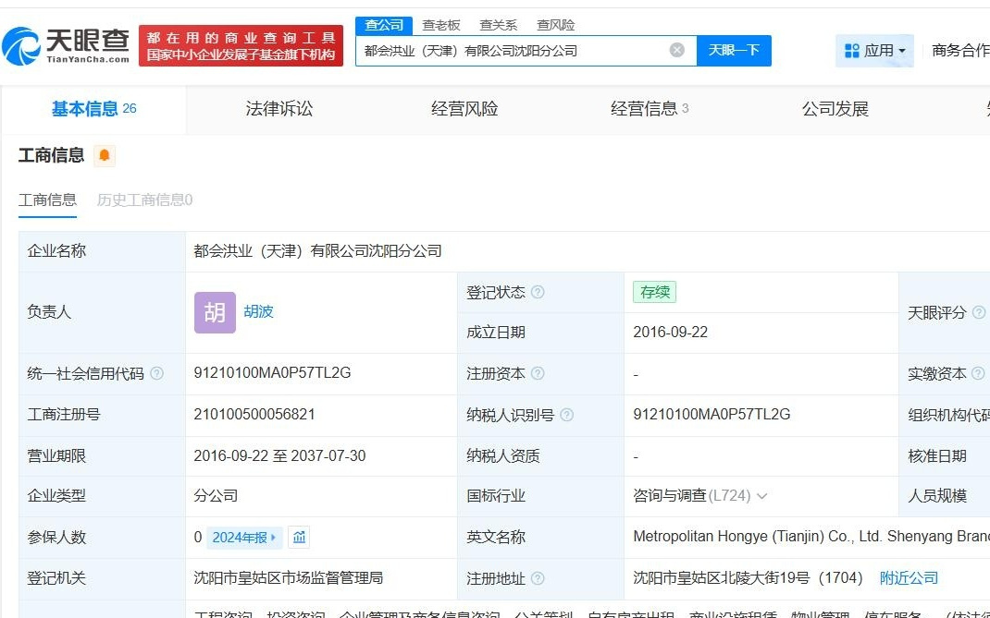Expand the 咨询与调查(L724) industry dropdown
This screenshot has width=990, height=618.
pos(761,496)
